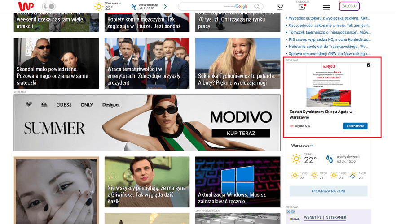The image size is (396, 224).
Task: Open article Kobiety kontra mężczyźni
Action: pos(147,22)
